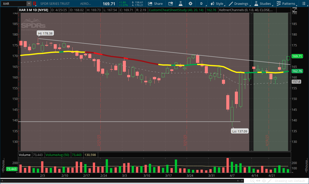Open the symbol dropdown arrow next to XAR

29,4
